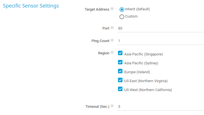Screen dimensions: 204x115
Task: Choose the Custom target address option
Action: pos(122,17)
